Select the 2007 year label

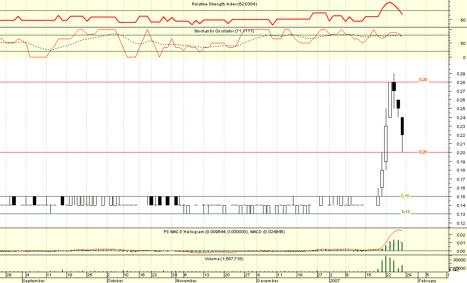[335, 281]
